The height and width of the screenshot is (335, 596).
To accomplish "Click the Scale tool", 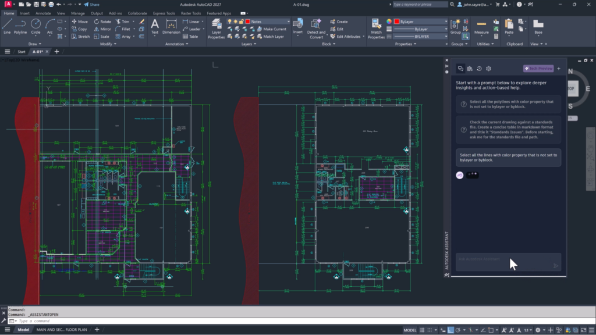I will point(102,37).
